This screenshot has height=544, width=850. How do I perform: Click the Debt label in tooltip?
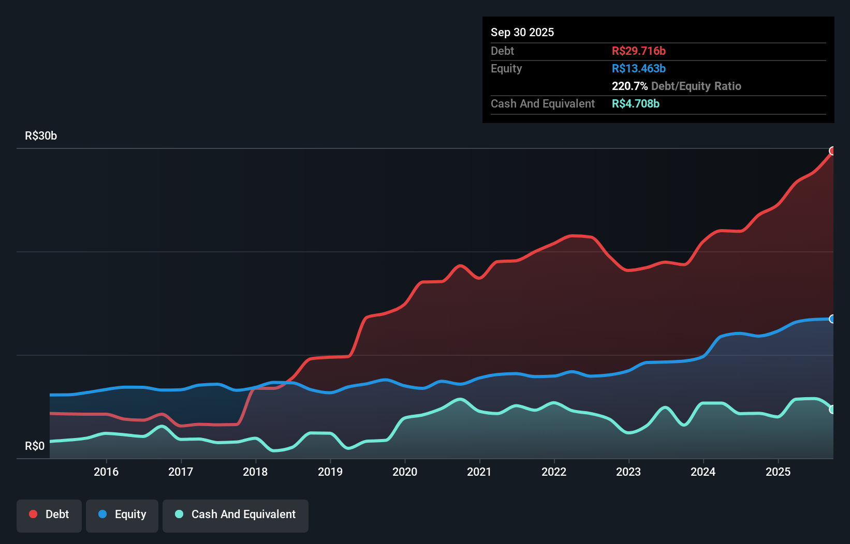point(502,51)
